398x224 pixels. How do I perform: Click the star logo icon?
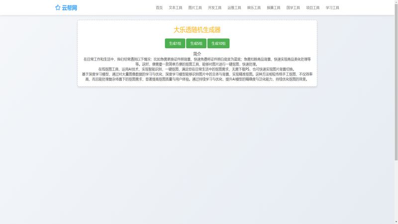58,8
